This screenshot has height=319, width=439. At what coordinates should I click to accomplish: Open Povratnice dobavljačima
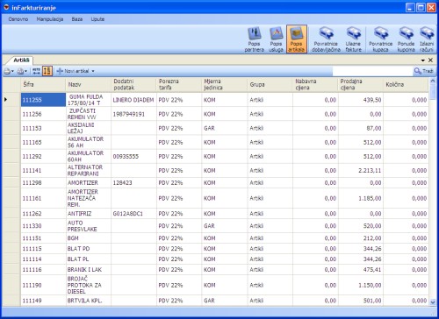(326, 39)
